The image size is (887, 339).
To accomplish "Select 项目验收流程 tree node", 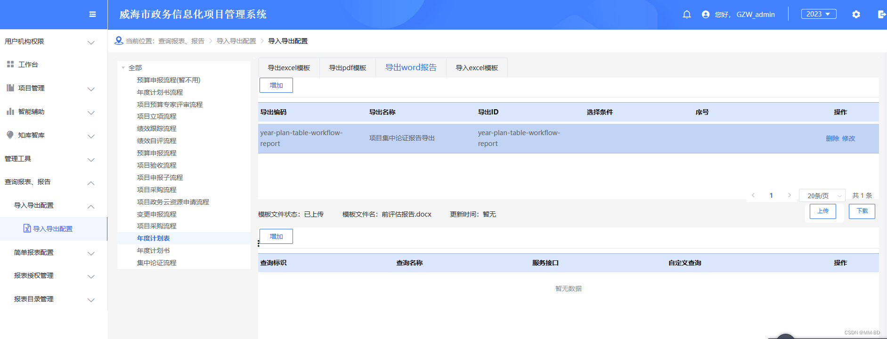I will click(x=156, y=165).
